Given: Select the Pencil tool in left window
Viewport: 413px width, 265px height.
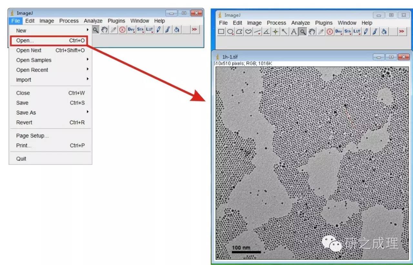Looking at the screenshot, I should [x=158, y=30].
